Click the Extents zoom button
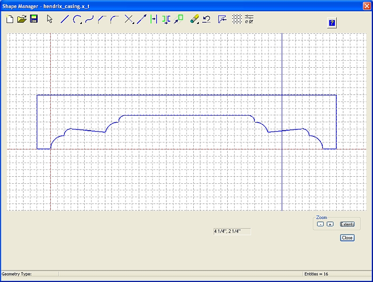373x282 pixels. (x=347, y=224)
